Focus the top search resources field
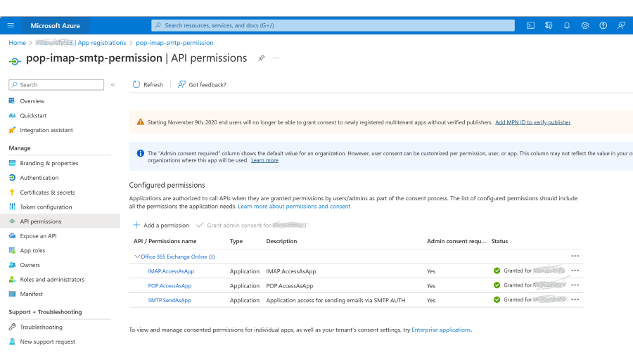 (334, 25)
